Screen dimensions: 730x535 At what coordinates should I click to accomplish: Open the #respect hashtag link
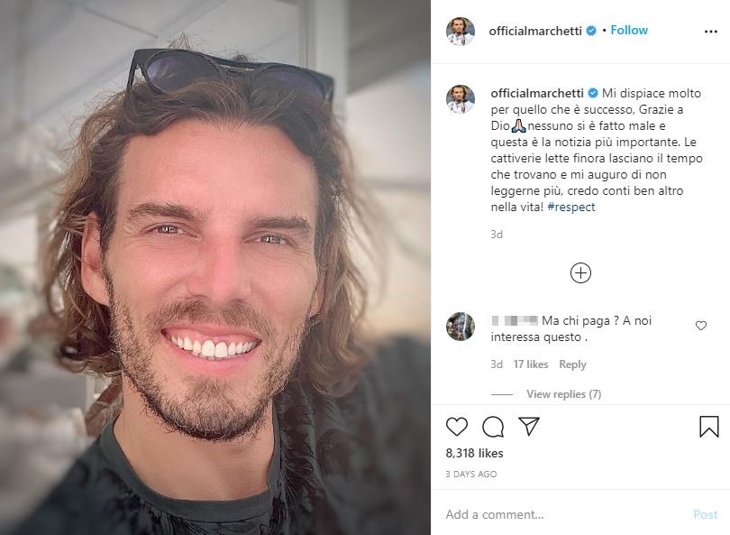click(x=570, y=207)
